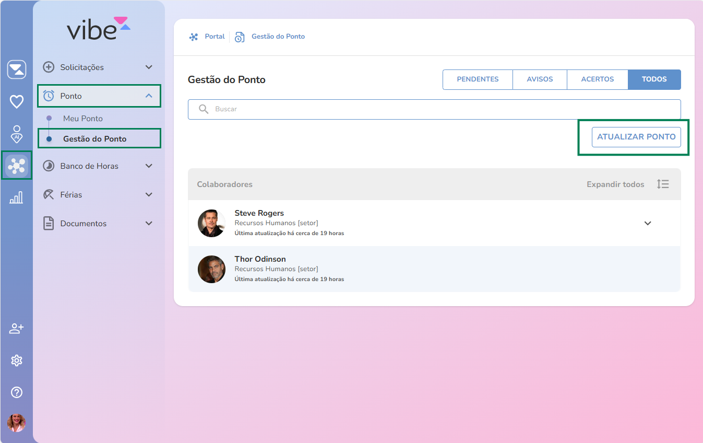Open the bar chart reports icon
Viewport: 703px width, 443px height.
point(17,197)
